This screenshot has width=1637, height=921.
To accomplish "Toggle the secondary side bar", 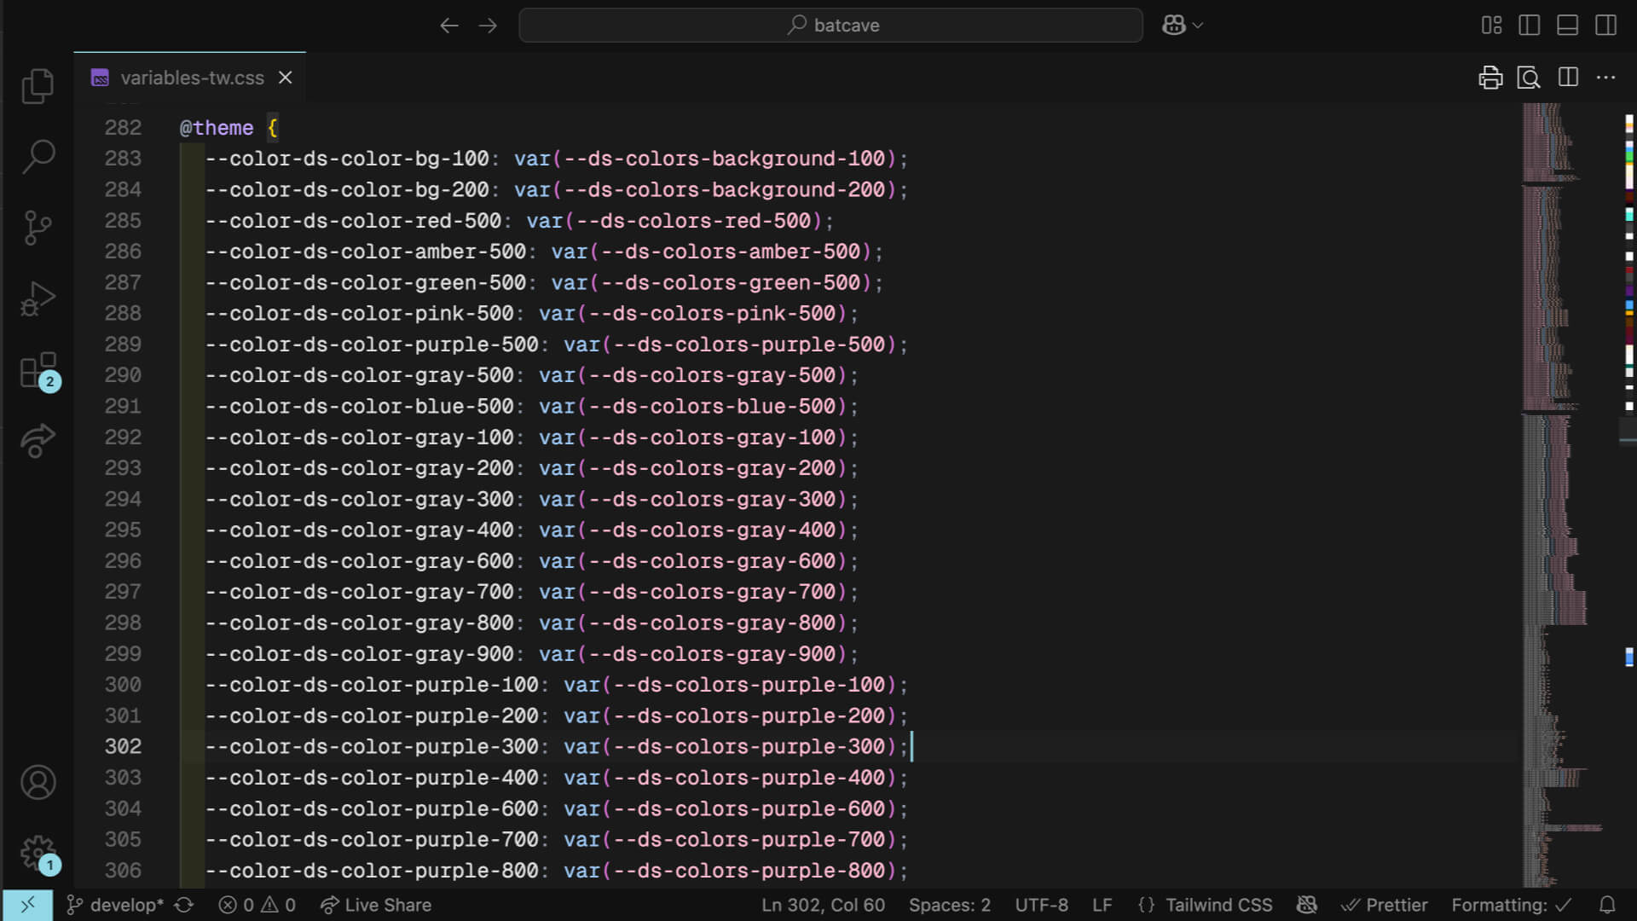I will 1606,26.
